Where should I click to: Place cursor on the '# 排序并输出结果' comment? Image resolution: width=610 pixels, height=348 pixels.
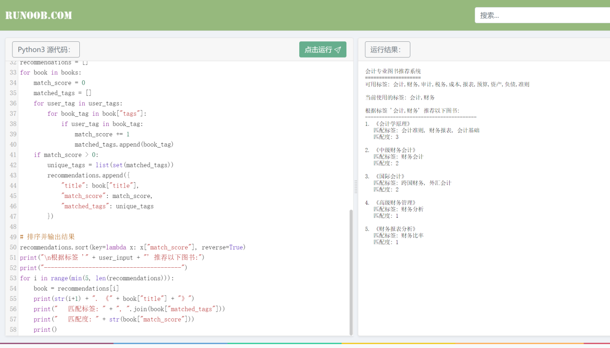tap(47, 237)
